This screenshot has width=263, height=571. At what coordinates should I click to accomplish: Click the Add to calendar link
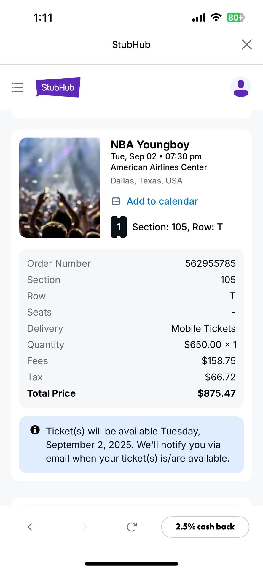click(162, 201)
